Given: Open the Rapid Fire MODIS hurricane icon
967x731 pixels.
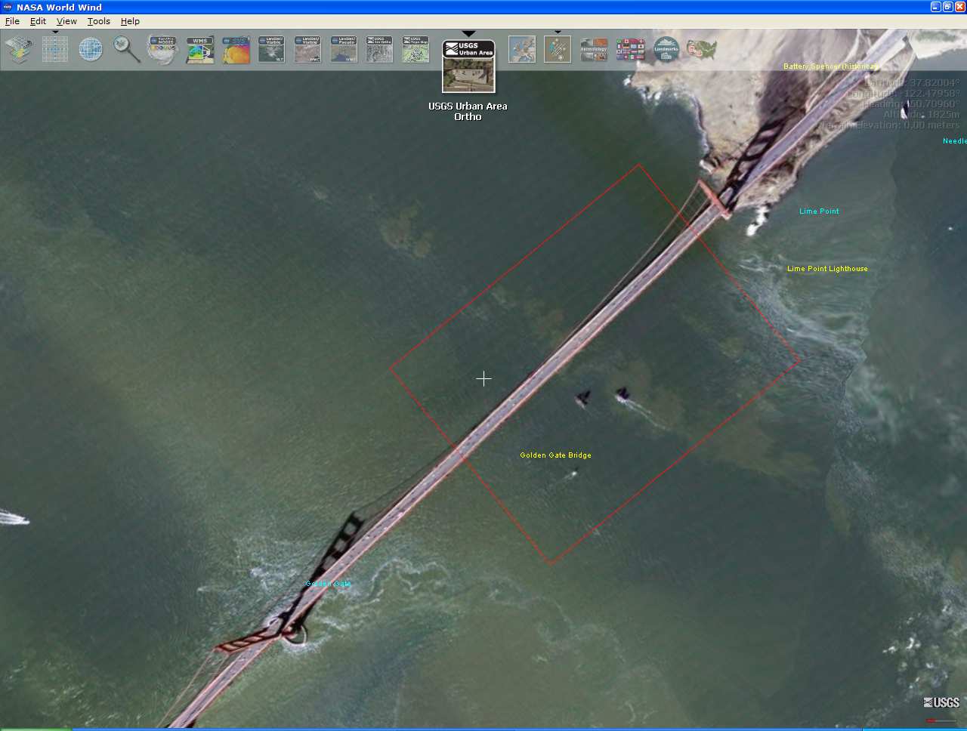Looking at the screenshot, I should [x=162, y=50].
